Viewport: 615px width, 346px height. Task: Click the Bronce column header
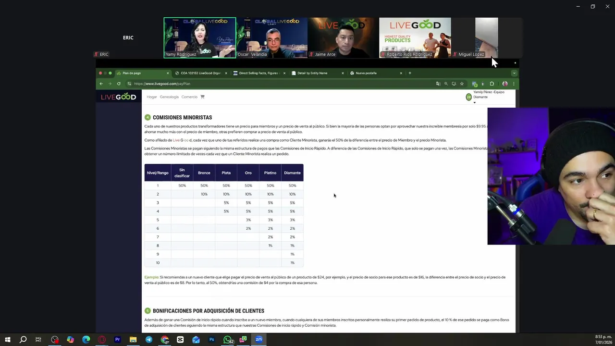204,173
